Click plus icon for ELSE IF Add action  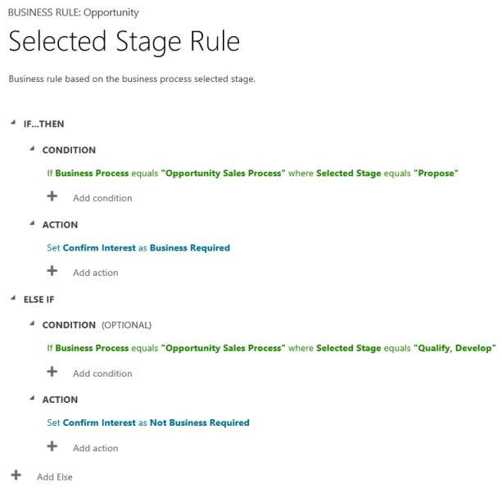[x=52, y=446]
